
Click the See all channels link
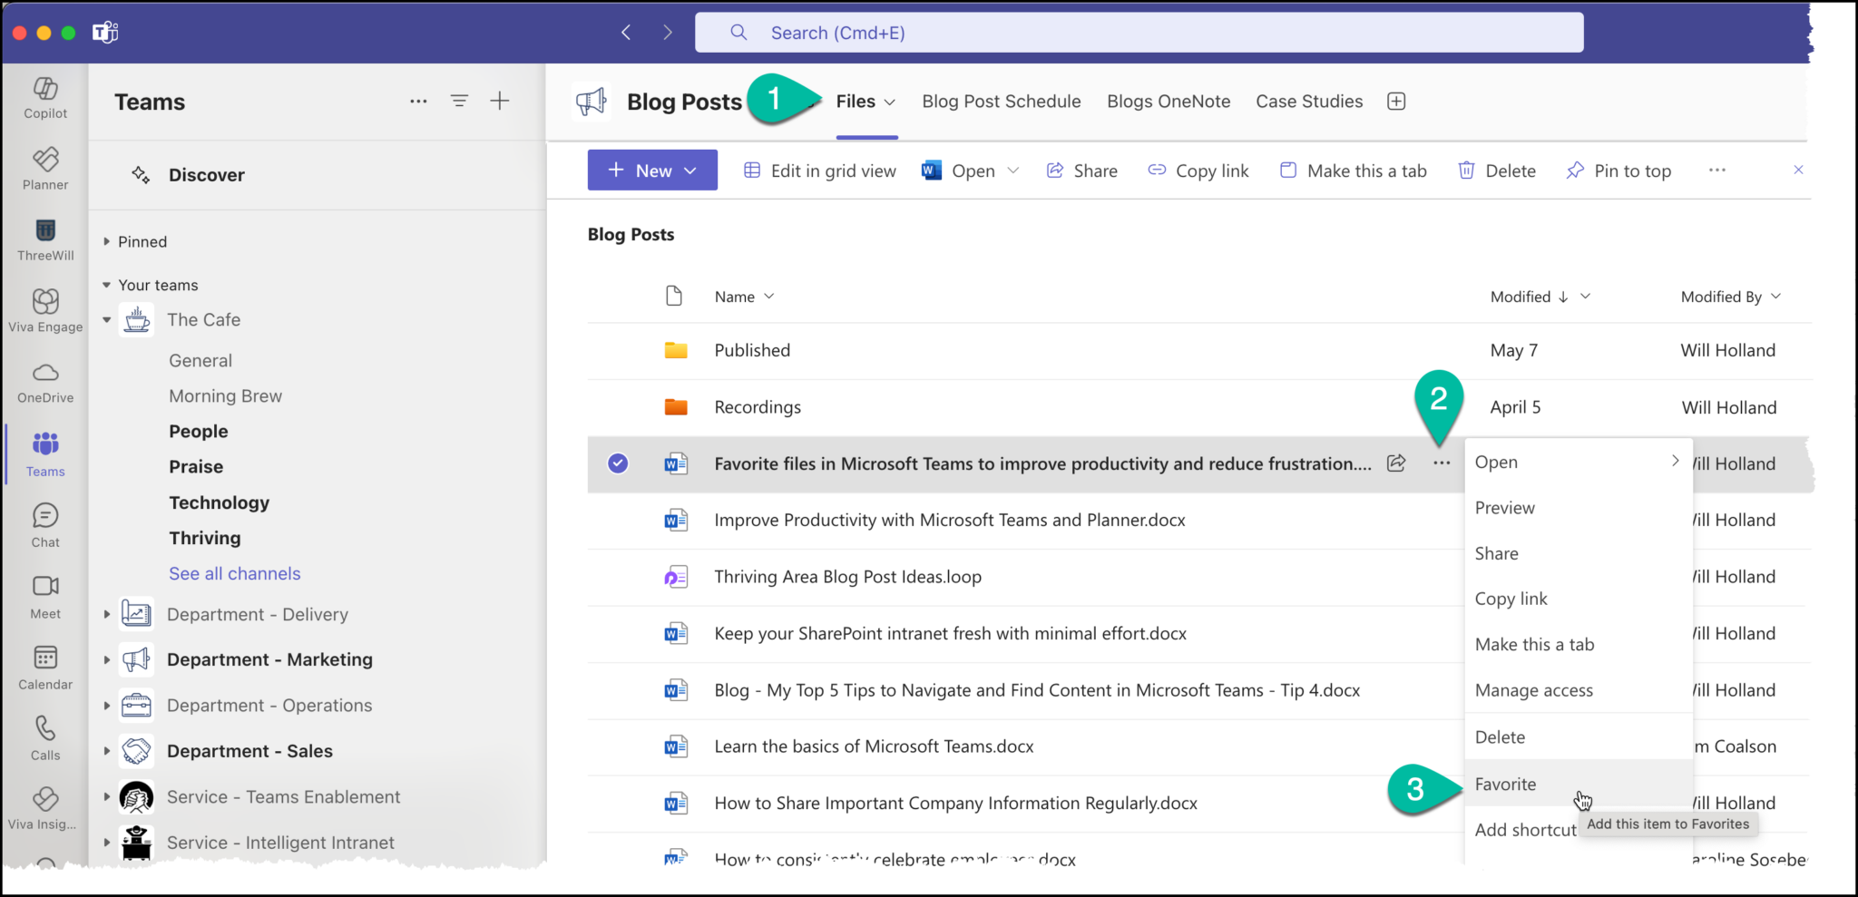click(x=234, y=572)
